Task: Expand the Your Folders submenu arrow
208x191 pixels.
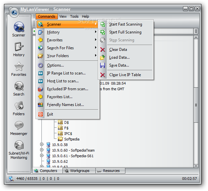Action: pyautogui.click(x=95, y=55)
